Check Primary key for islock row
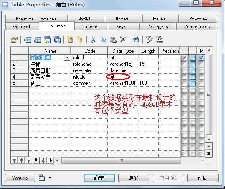This screenshot has width=225, height=189. [x=184, y=77]
